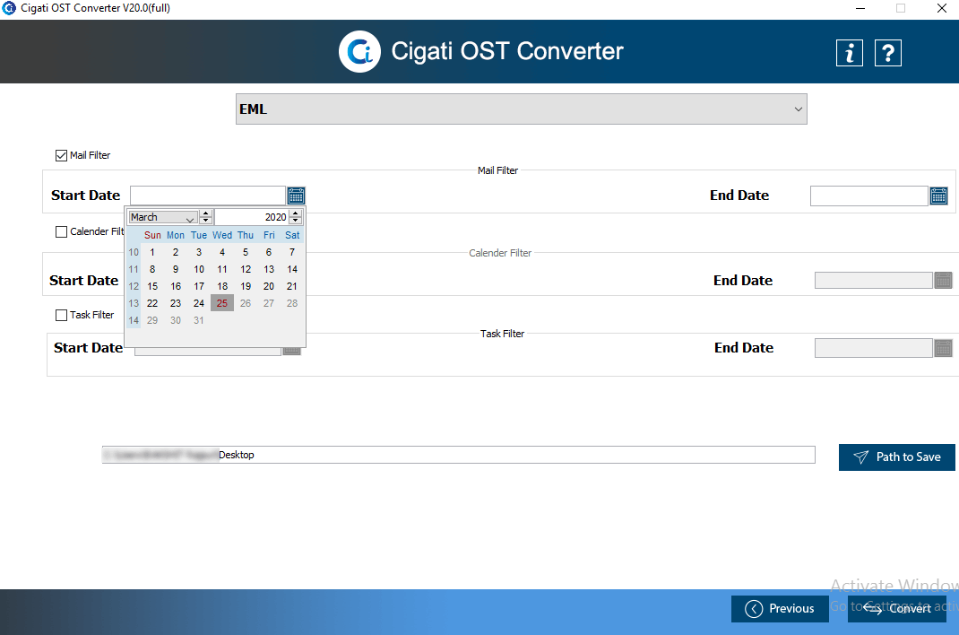The width and height of the screenshot is (959, 635).
Task: Click the Sun column header in the calendar
Action: [152, 235]
